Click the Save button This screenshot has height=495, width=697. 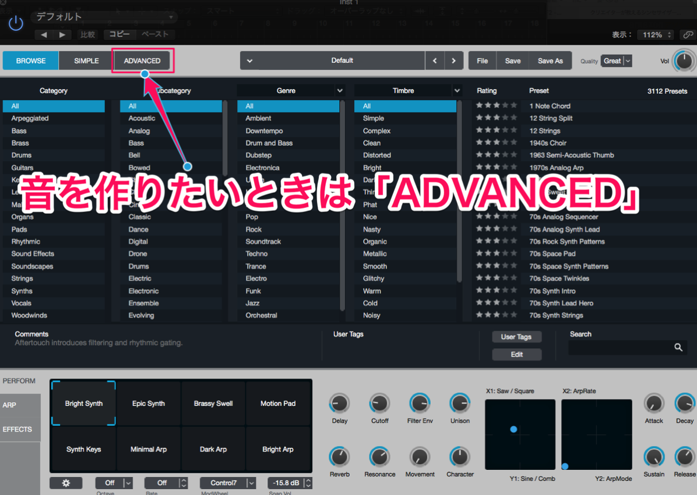(512, 61)
